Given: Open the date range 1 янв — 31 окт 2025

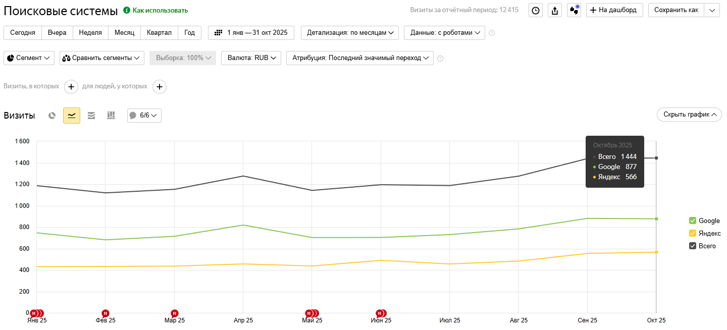Looking at the screenshot, I should pos(251,33).
